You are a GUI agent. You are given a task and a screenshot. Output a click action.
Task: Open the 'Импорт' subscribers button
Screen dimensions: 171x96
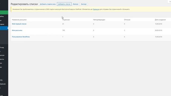(x=76, y=4)
